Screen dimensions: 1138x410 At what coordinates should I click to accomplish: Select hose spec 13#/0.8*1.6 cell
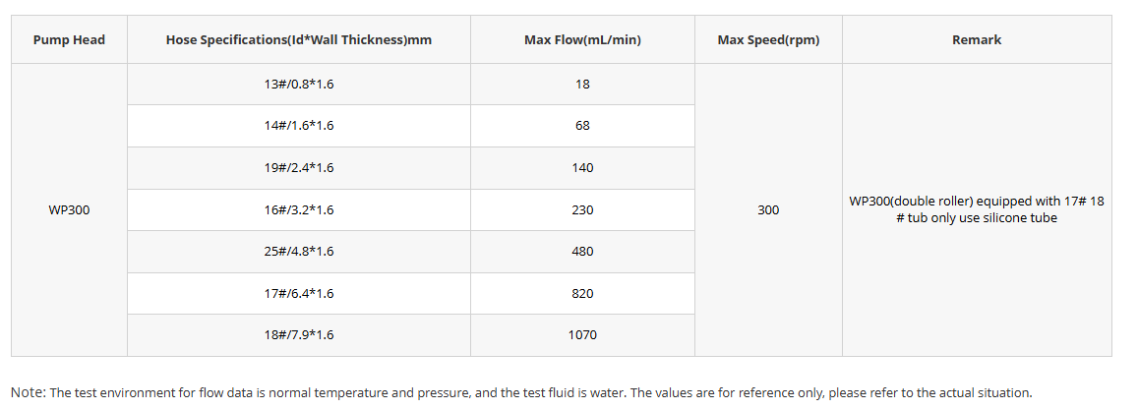(x=299, y=85)
